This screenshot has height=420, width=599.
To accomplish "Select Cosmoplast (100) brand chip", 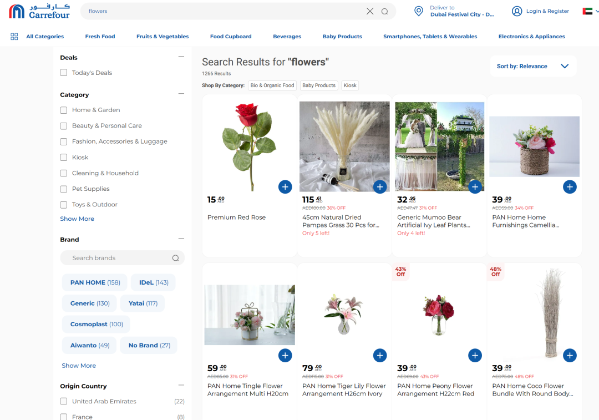I will (x=97, y=324).
